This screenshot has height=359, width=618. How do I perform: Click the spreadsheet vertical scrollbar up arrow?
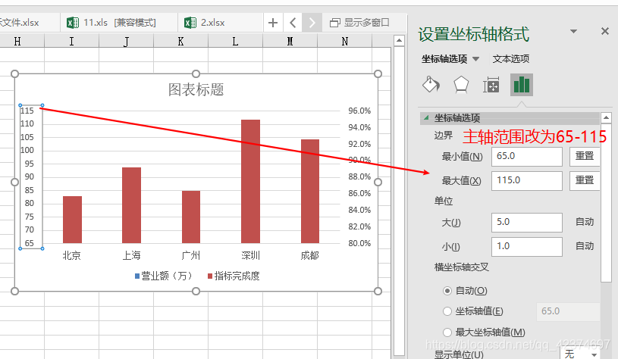click(x=400, y=41)
